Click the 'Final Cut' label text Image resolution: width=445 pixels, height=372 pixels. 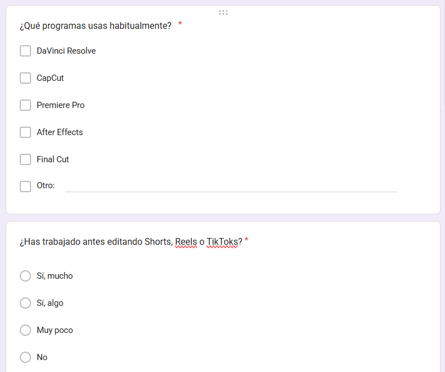click(53, 159)
